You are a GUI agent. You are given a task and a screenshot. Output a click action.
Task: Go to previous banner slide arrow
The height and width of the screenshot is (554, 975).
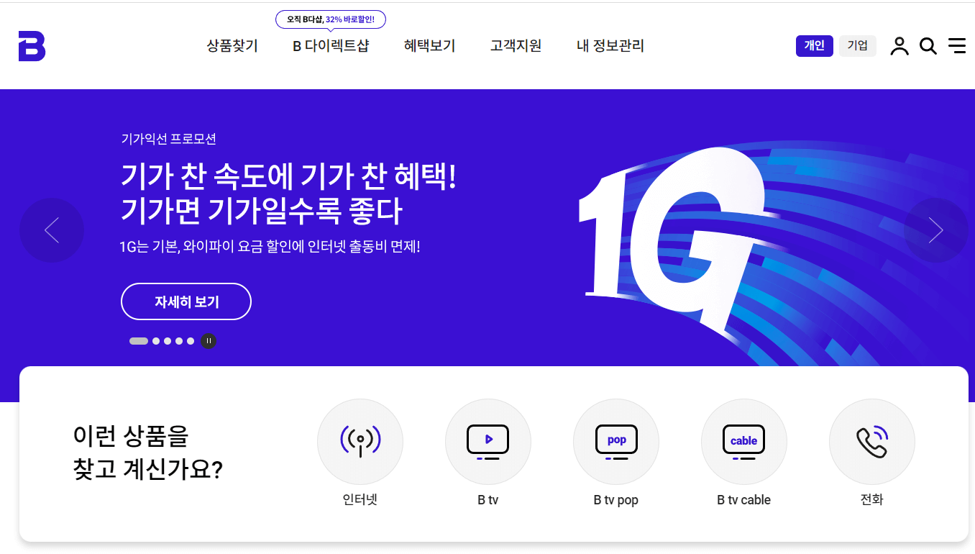pos(52,230)
